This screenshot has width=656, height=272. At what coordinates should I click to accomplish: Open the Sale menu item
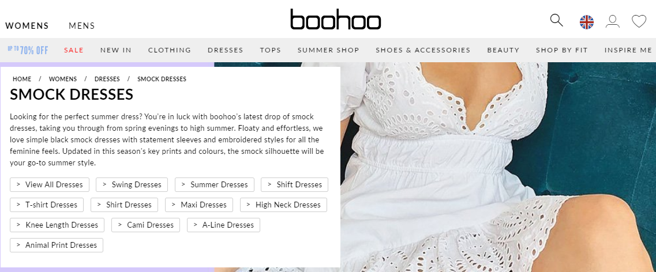click(74, 50)
